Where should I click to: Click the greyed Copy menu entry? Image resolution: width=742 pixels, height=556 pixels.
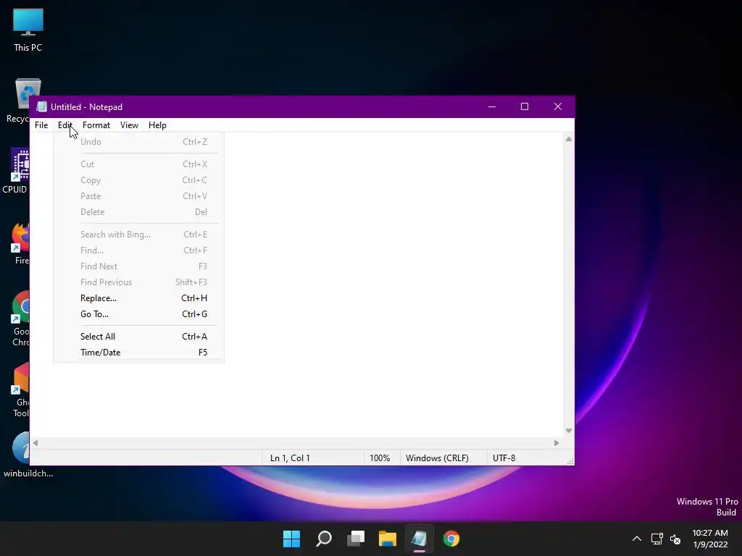click(138, 180)
